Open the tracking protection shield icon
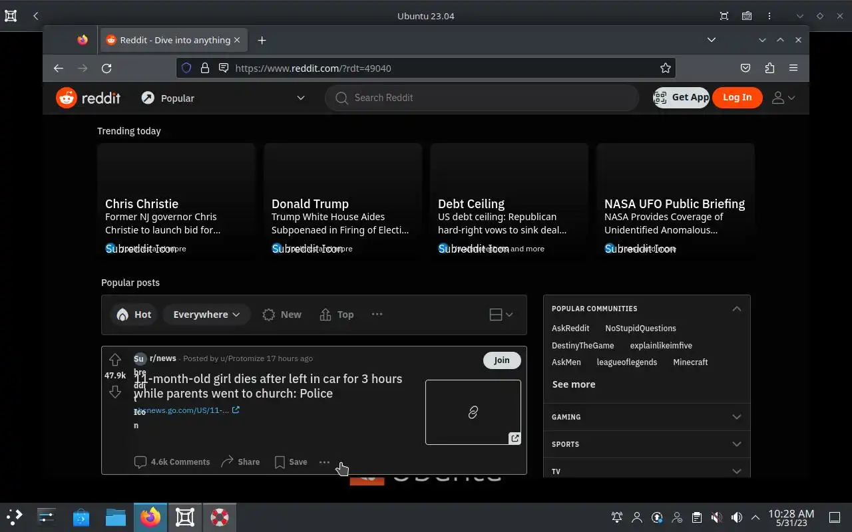 pyautogui.click(x=186, y=68)
